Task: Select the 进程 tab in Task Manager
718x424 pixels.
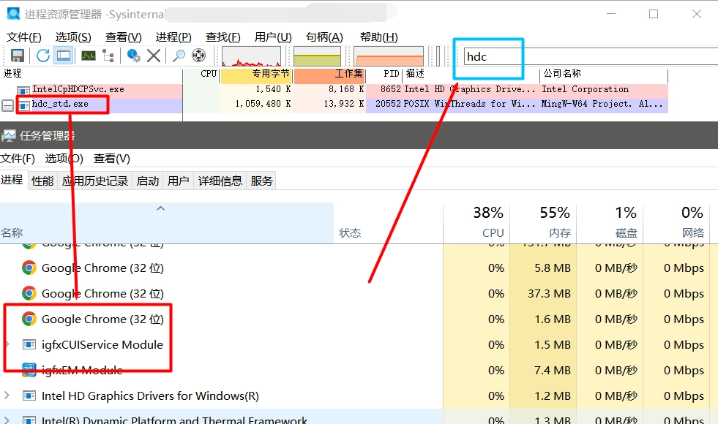Action: pyautogui.click(x=12, y=180)
